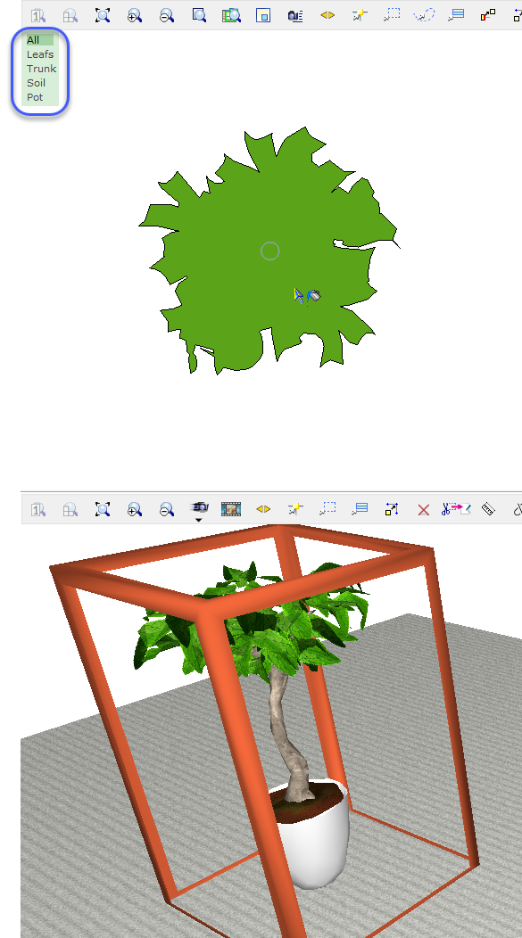Click the center circle marker of plant
Screen dimensions: 522x938
270,251
